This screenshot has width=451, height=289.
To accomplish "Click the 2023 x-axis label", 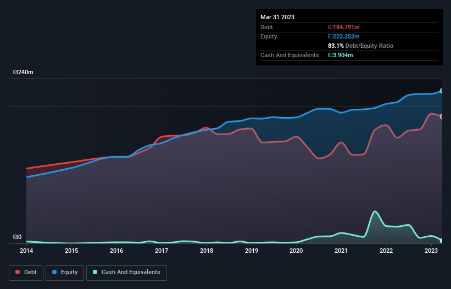I will 431,251.
